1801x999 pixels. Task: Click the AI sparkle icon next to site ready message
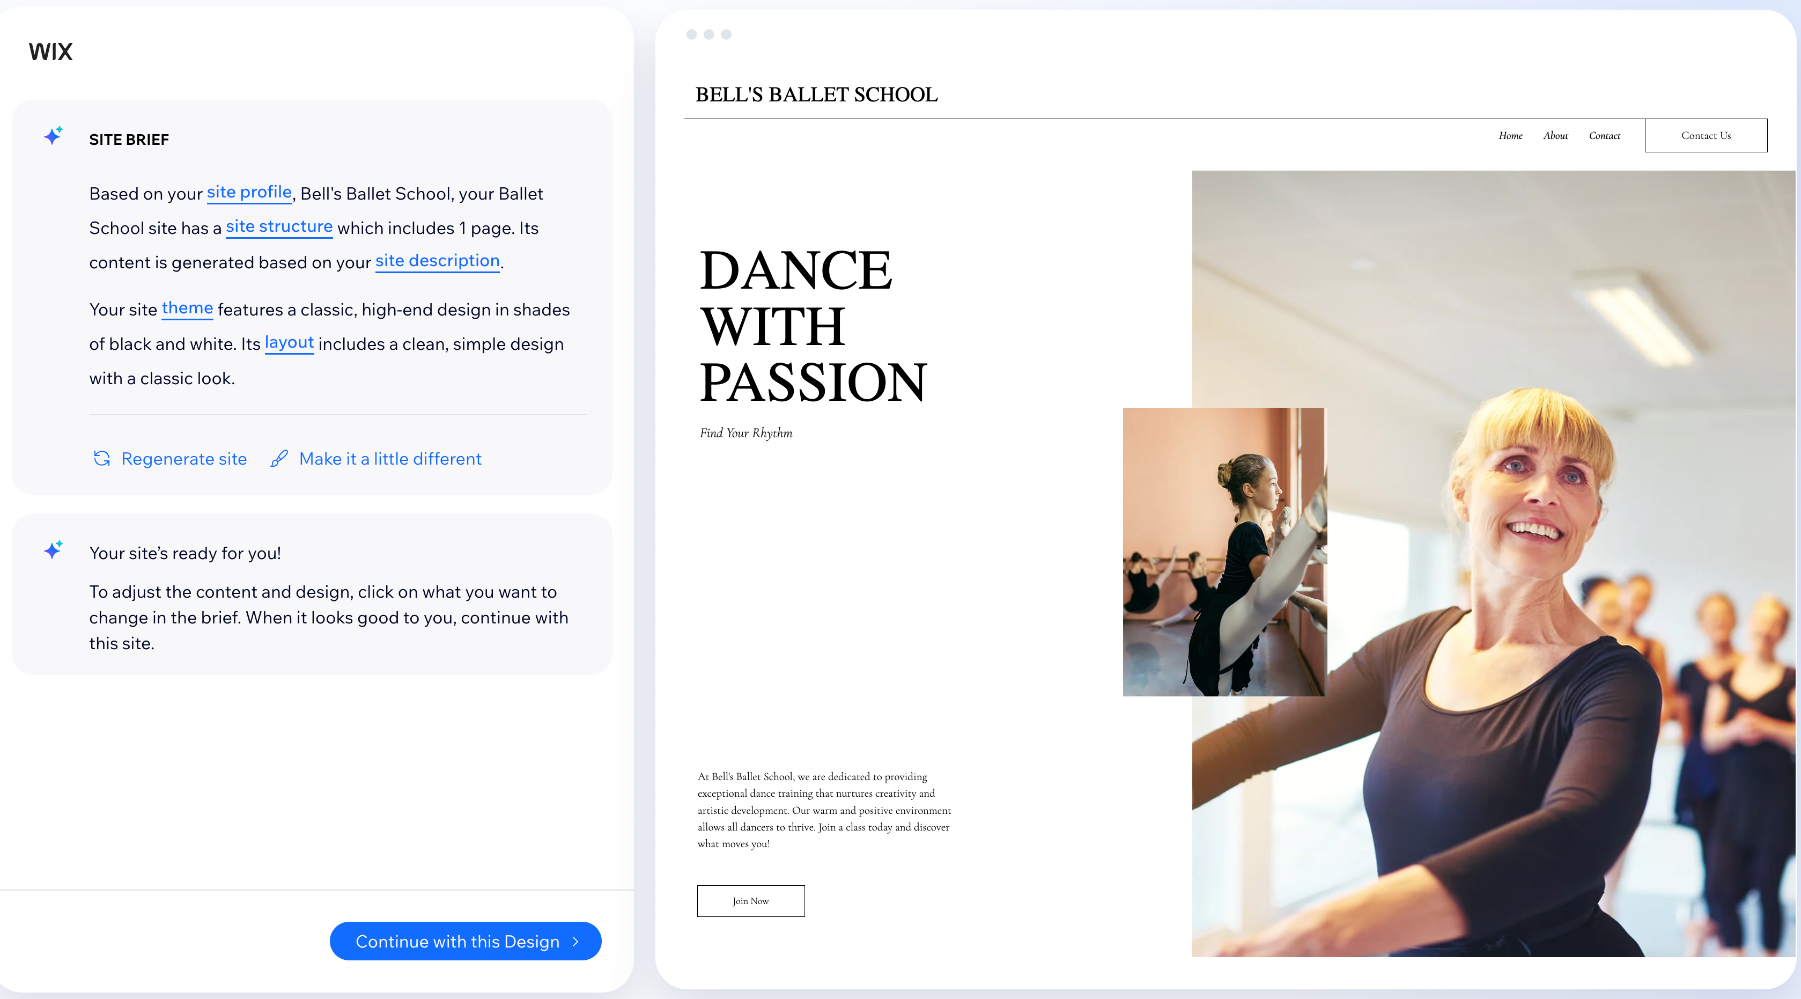pos(53,550)
